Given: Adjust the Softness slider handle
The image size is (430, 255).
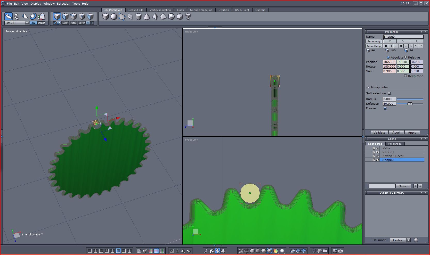Looking at the screenshot, I should click(410, 104).
